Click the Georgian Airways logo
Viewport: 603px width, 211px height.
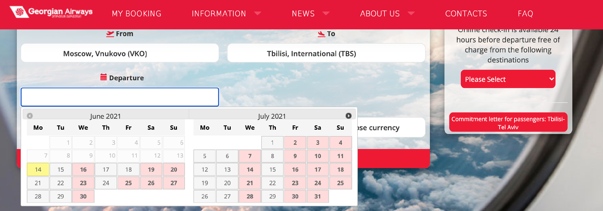coord(51,11)
